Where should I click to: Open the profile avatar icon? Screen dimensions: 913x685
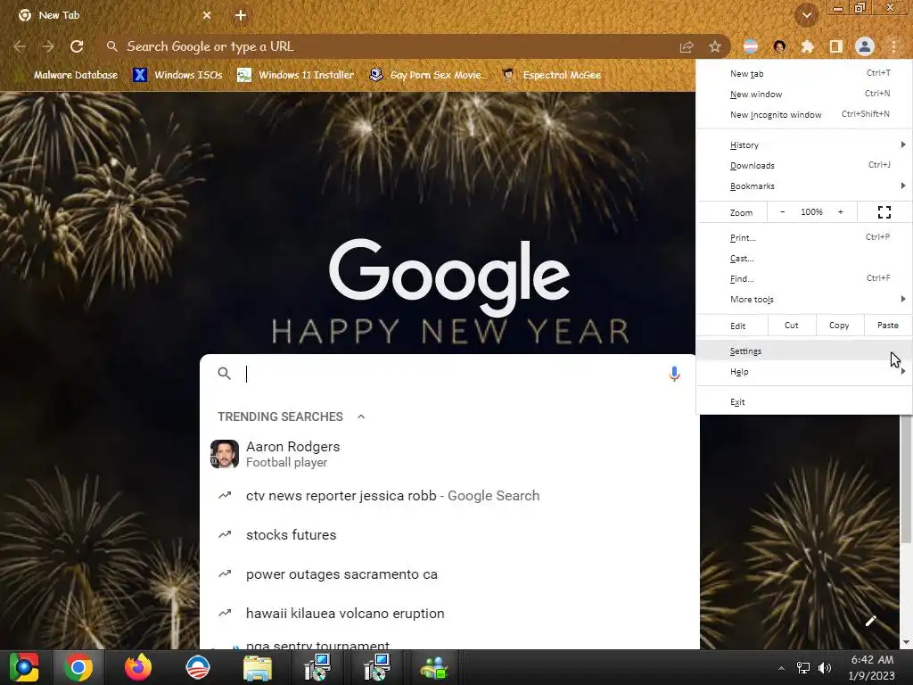(x=865, y=46)
